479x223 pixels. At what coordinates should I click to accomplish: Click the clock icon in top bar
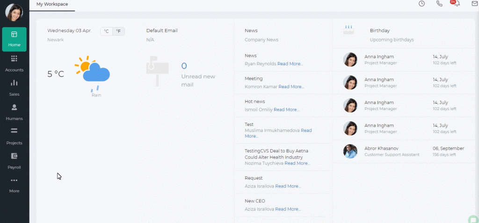(421, 4)
